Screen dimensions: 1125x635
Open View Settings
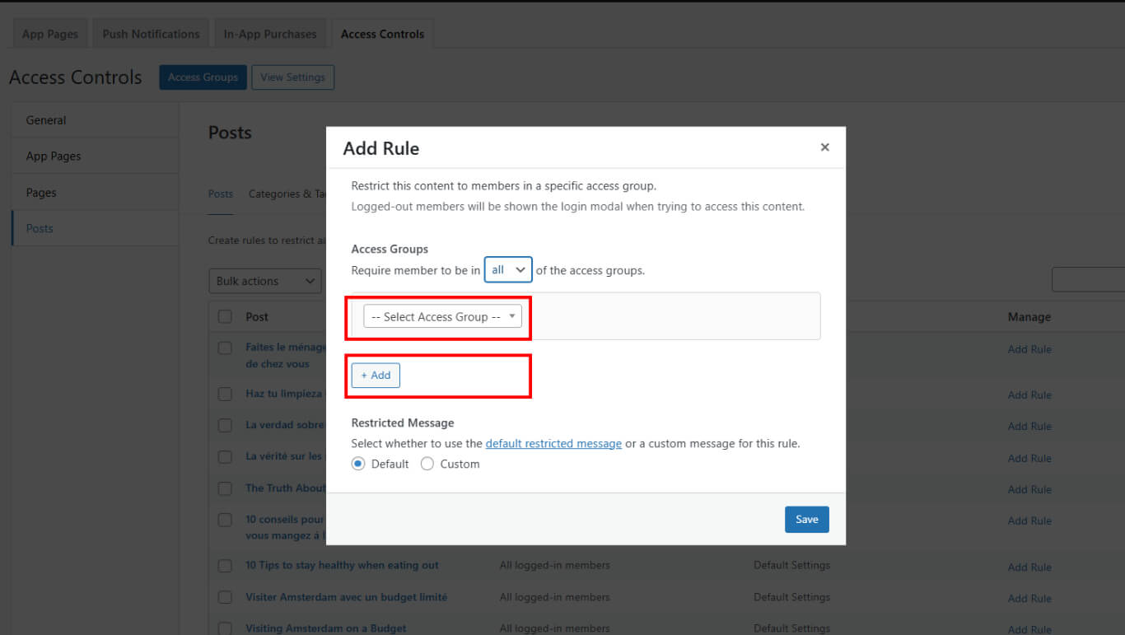point(292,77)
